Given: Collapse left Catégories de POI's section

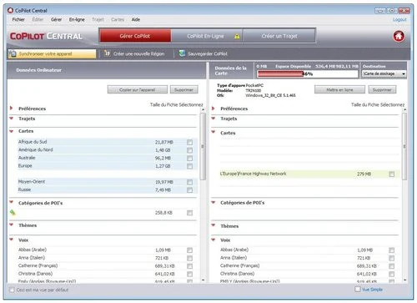Looking at the screenshot, I should tap(12, 202).
